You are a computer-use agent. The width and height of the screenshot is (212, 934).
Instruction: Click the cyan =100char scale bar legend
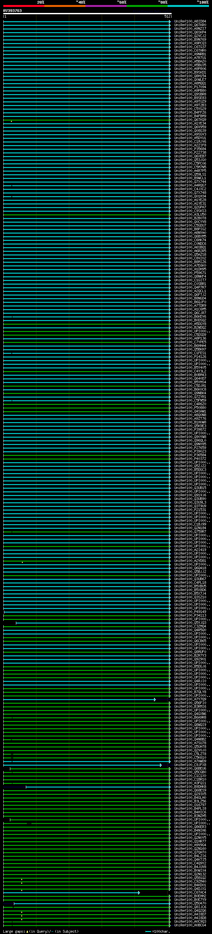coord(148,931)
